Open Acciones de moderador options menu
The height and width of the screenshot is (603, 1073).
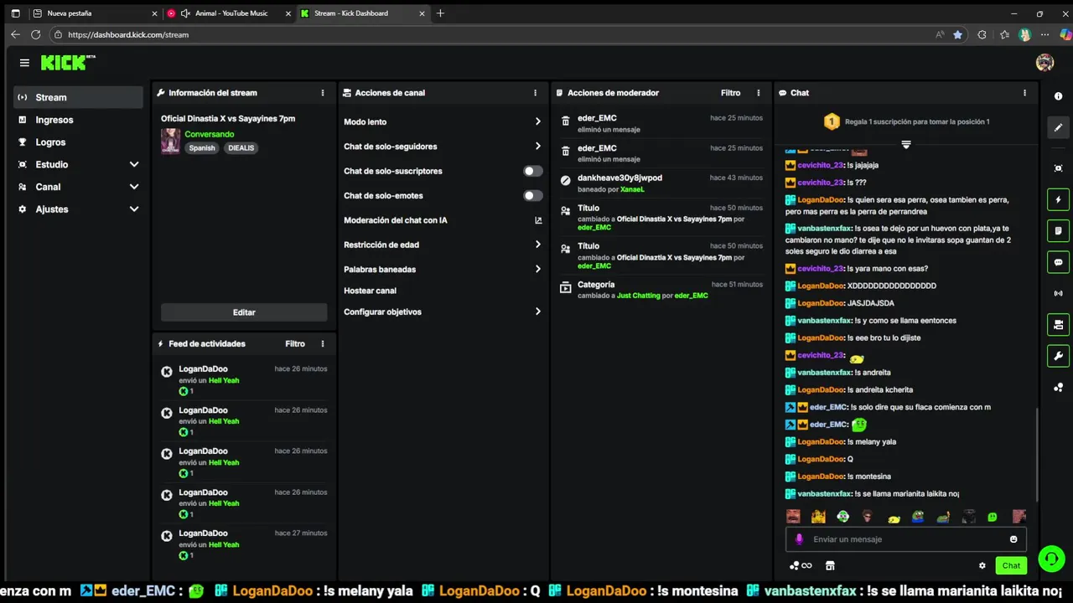(x=759, y=93)
